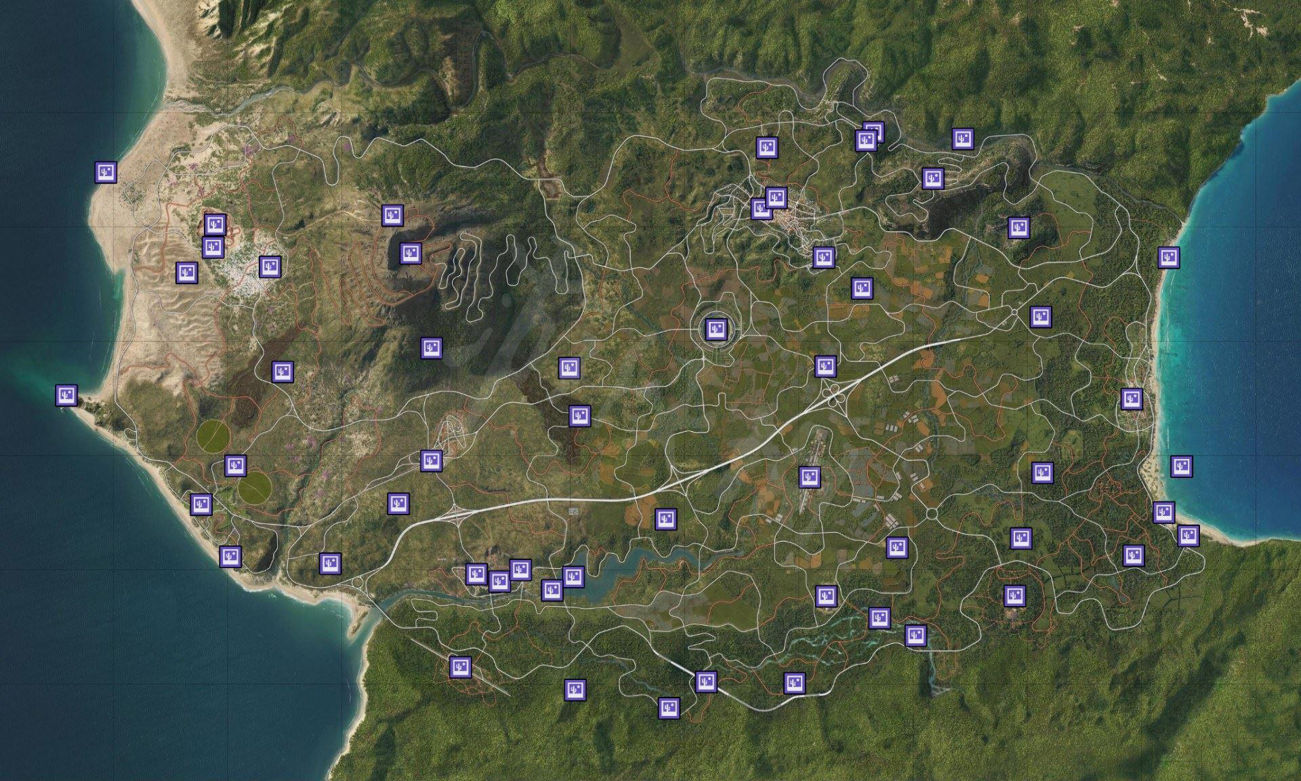Select the photo marker in farmland south of highway
This screenshot has height=781, width=1301.
click(666, 519)
